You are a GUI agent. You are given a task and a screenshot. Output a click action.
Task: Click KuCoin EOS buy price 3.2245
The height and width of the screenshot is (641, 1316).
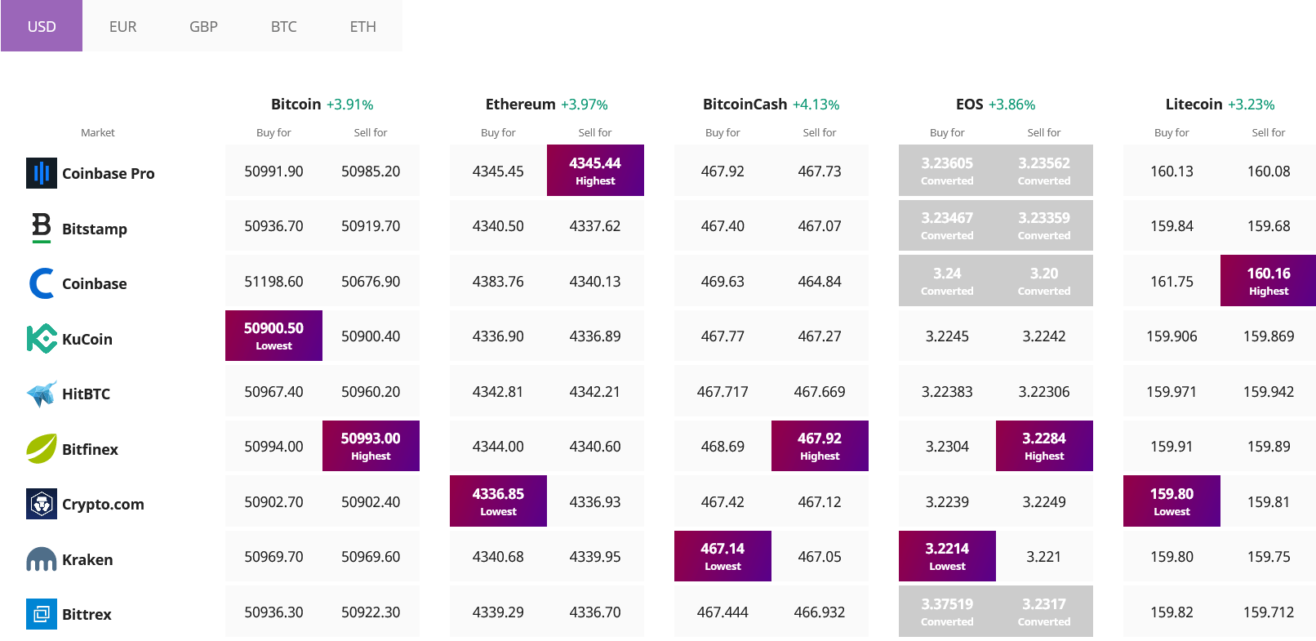tap(947, 336)
